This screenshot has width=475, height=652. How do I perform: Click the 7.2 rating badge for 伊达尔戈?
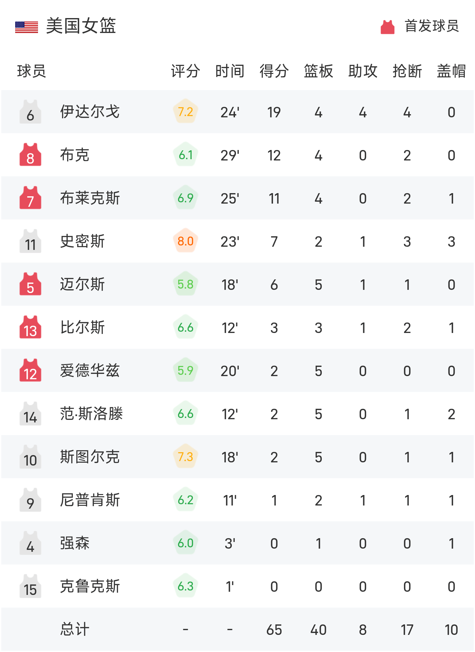tap(186, 111)
